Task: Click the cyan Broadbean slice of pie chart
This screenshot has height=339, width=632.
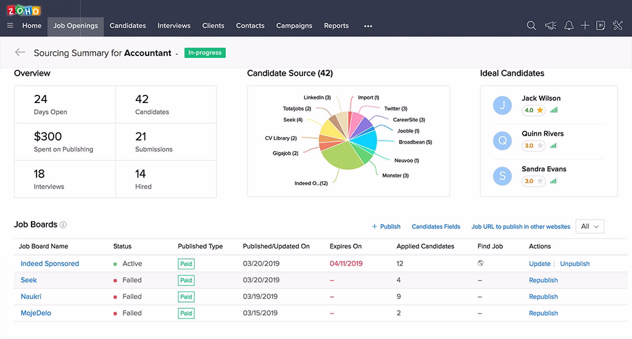Action: click(x=364, y=141)
